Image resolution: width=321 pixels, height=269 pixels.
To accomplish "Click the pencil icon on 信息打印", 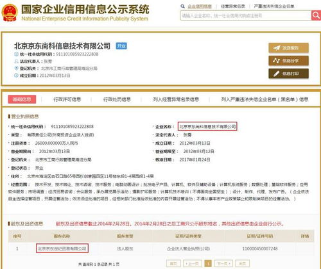I will pyautogui.click(x=276, y=74).
